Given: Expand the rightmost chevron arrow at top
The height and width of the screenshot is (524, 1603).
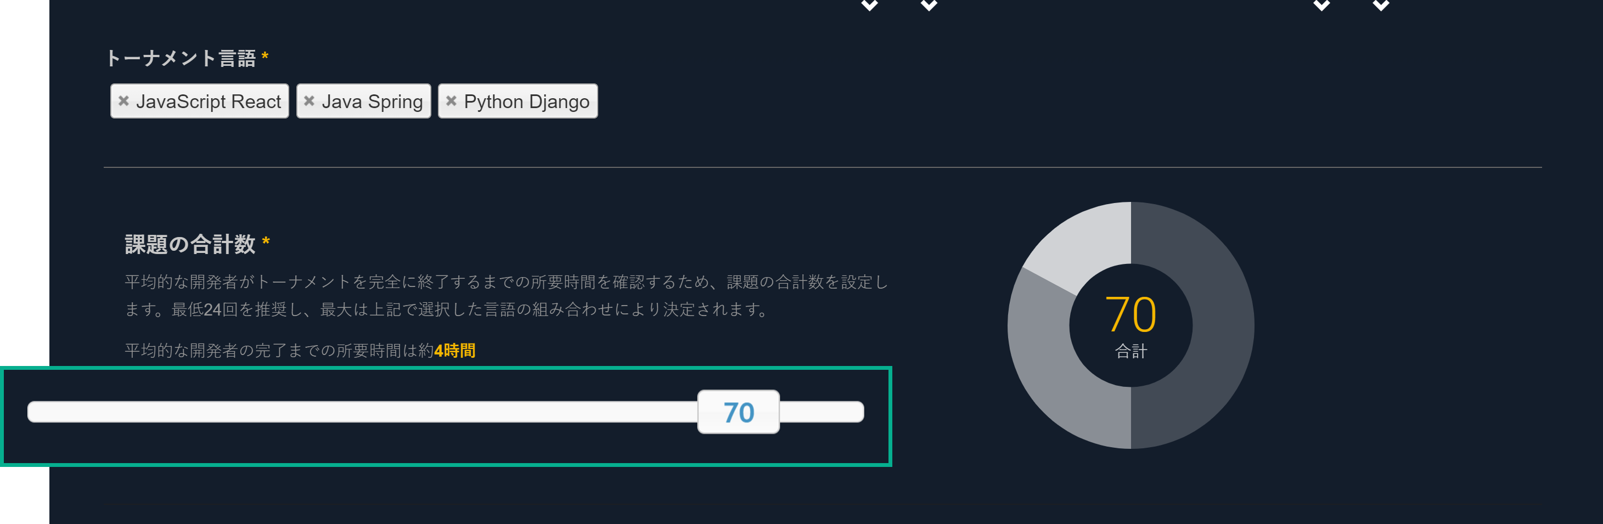Looking at the screenshot, I should pos(1381,5).
